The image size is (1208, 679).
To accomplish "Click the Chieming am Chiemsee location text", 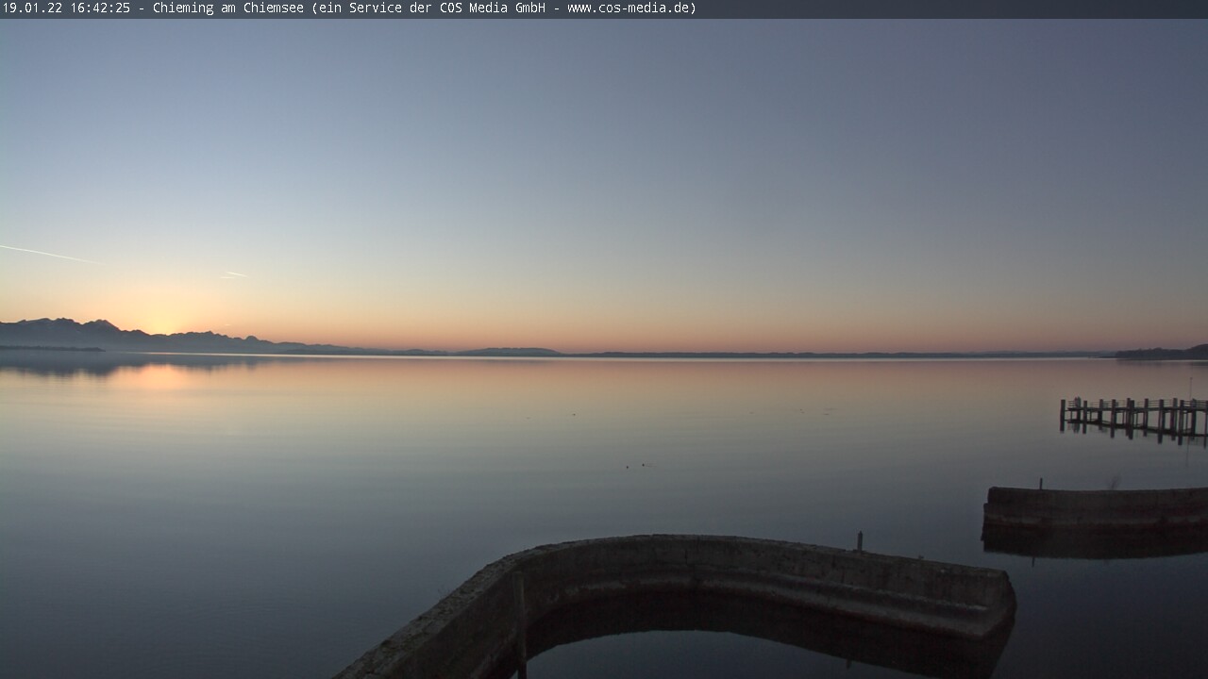I will pyautogui.click(x=227, y=8).
